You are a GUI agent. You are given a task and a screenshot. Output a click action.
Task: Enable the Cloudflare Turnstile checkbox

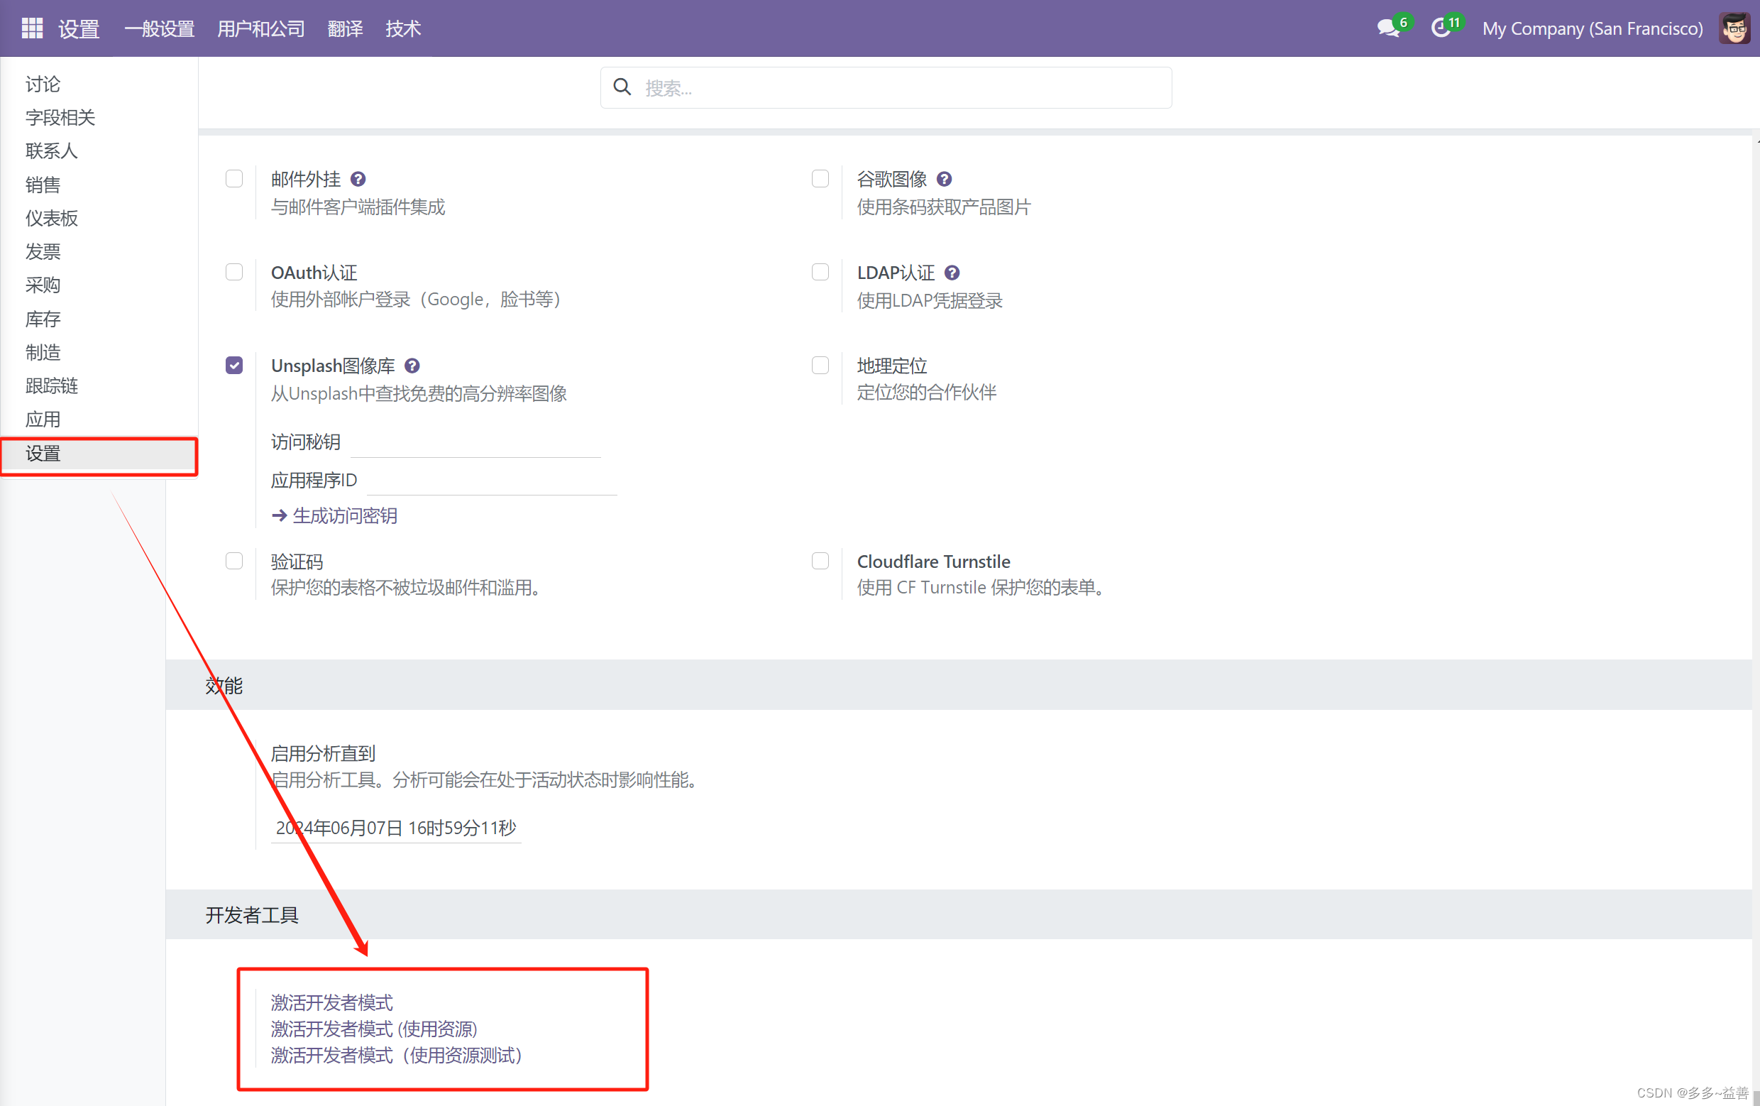tap(820, 561)
